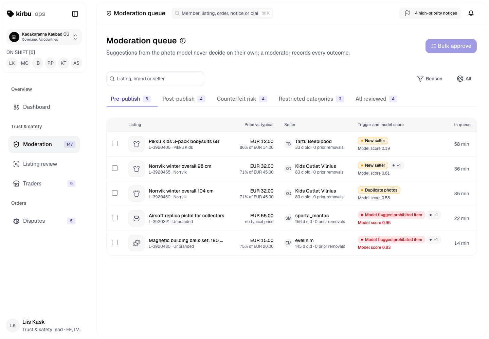The height and width of the screenshot is (339, 489).
Task: Click the AS on-shift avatar
Action: pos(76,63)
